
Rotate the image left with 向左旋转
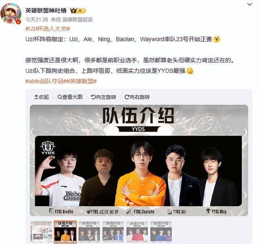coord(104,97)
